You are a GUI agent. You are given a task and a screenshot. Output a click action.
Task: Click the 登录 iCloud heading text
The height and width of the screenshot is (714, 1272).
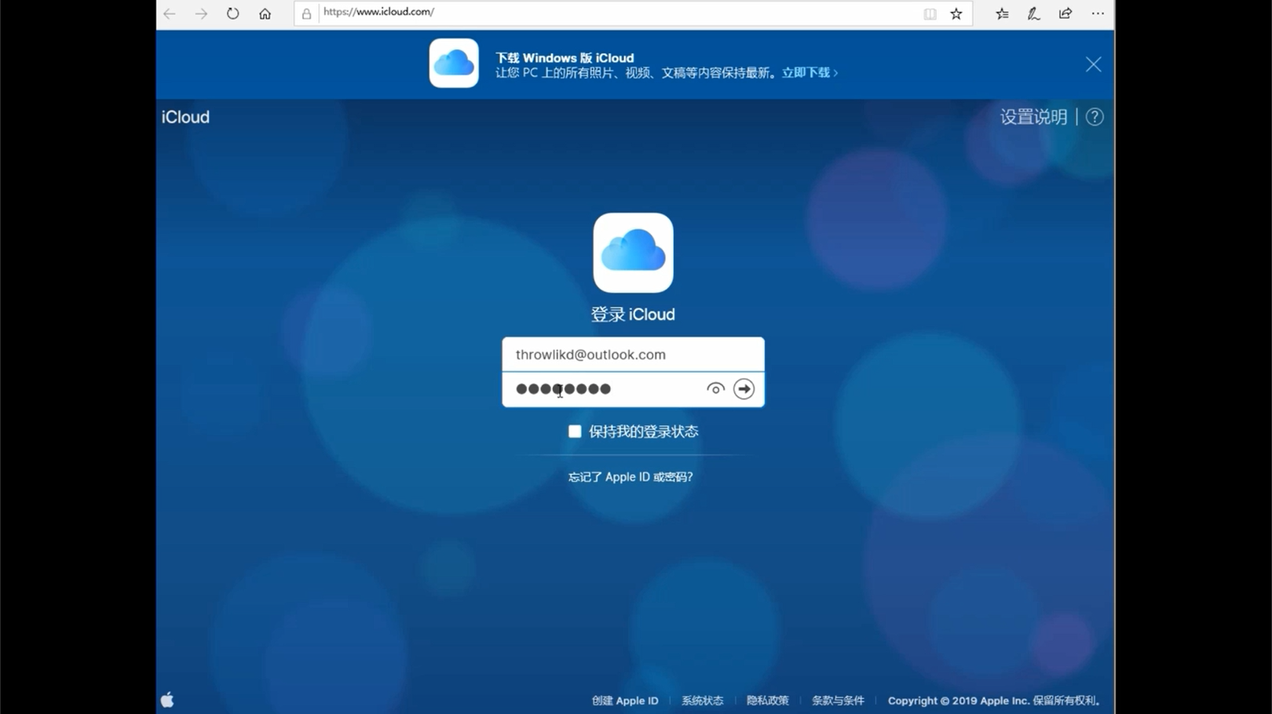pos(633,315)
